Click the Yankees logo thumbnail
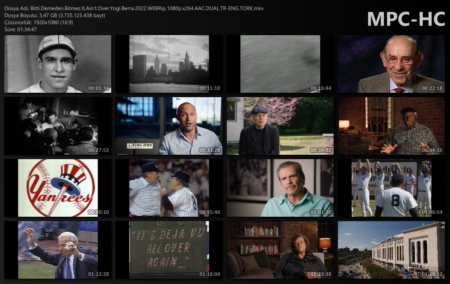This screenshot has width=450, height=284. point(58,188)
